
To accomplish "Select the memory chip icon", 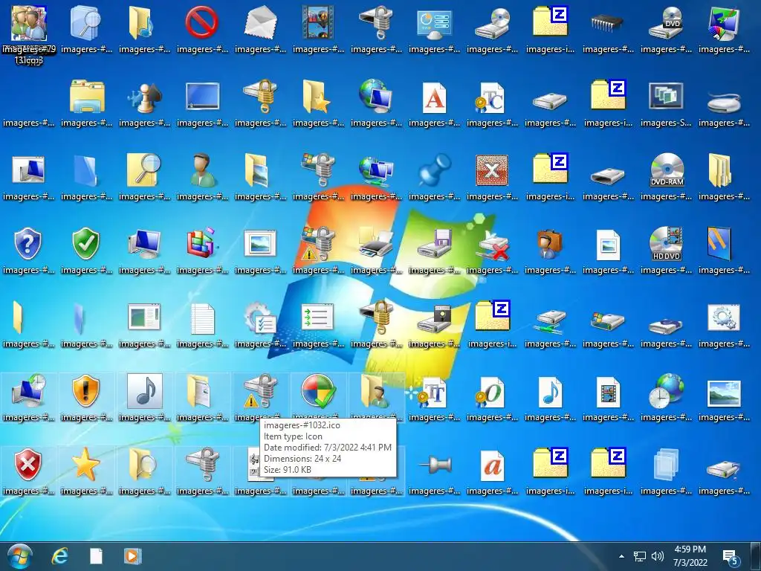I will [x=608, y=22].
